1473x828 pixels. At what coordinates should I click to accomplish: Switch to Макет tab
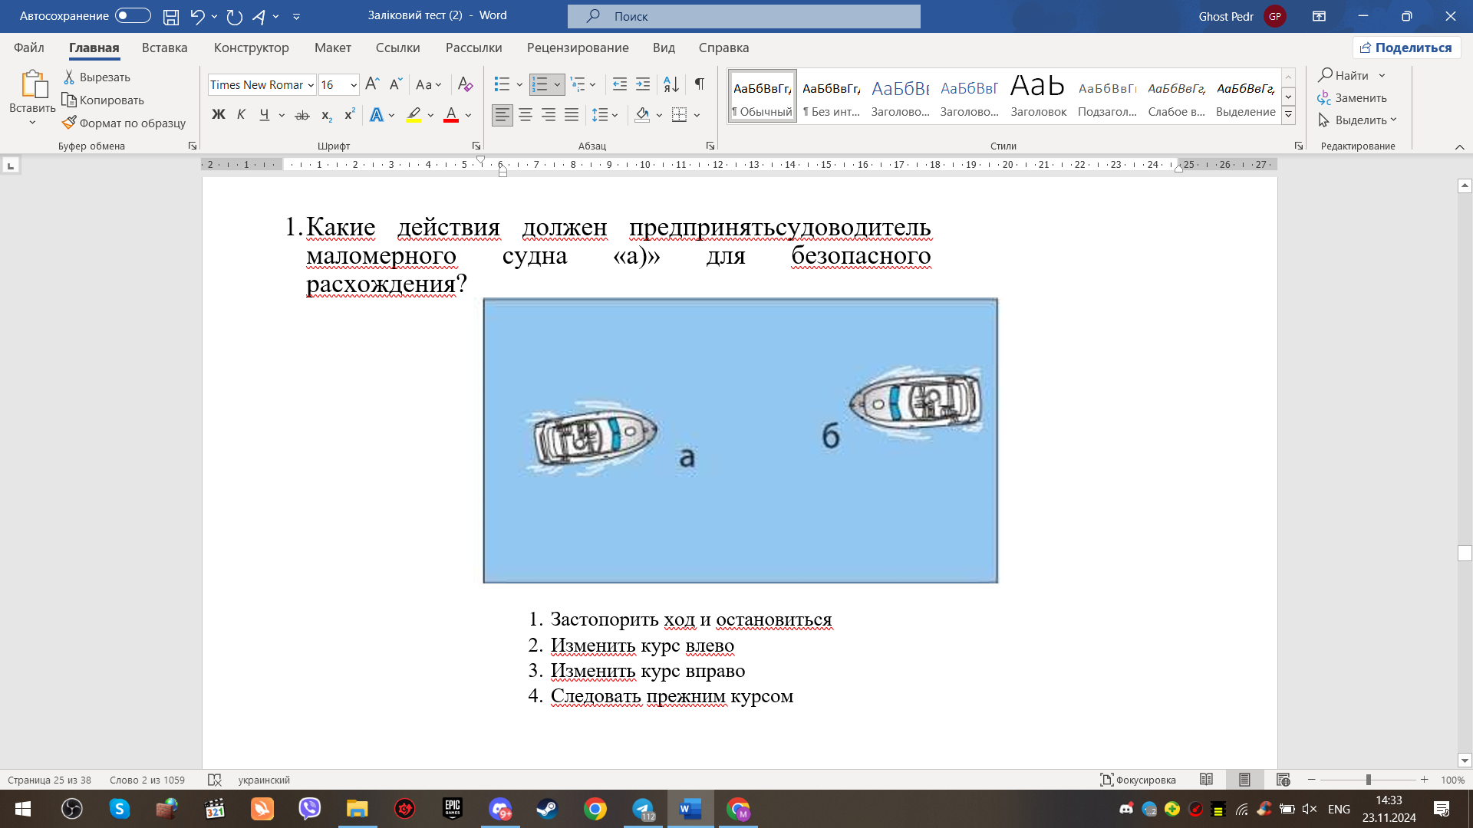point(333,48)
